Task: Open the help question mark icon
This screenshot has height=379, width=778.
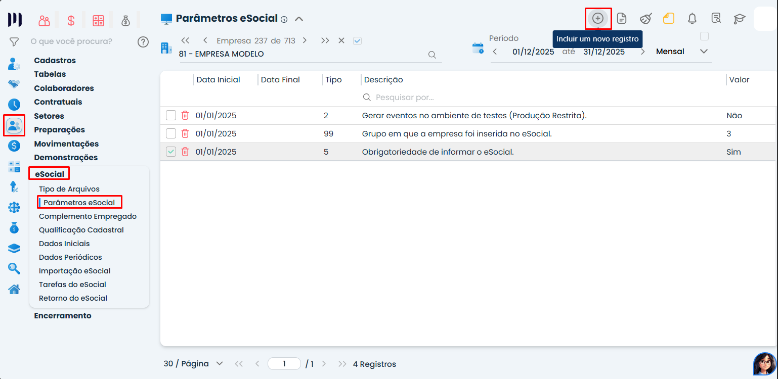Action: (x=143, y=41)
